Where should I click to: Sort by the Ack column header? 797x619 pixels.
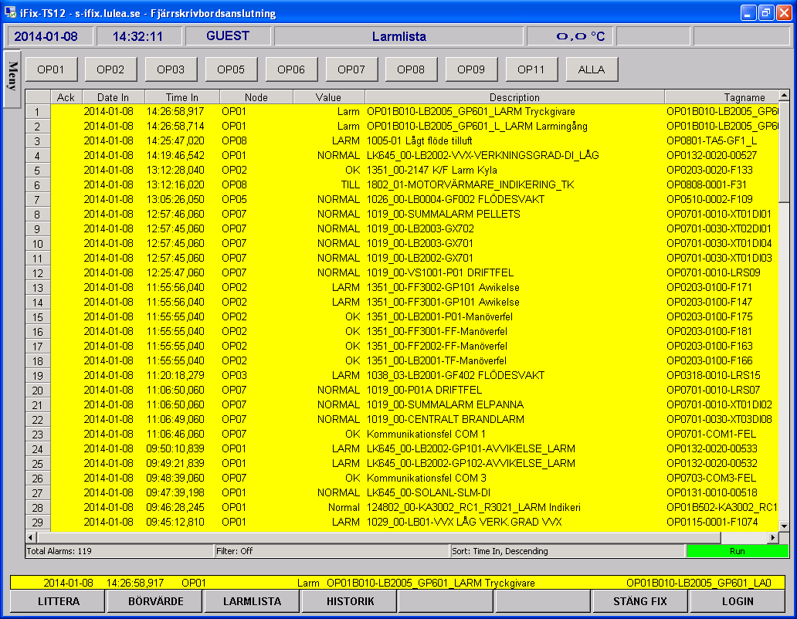pyautogui.click(x=66, y=97)
